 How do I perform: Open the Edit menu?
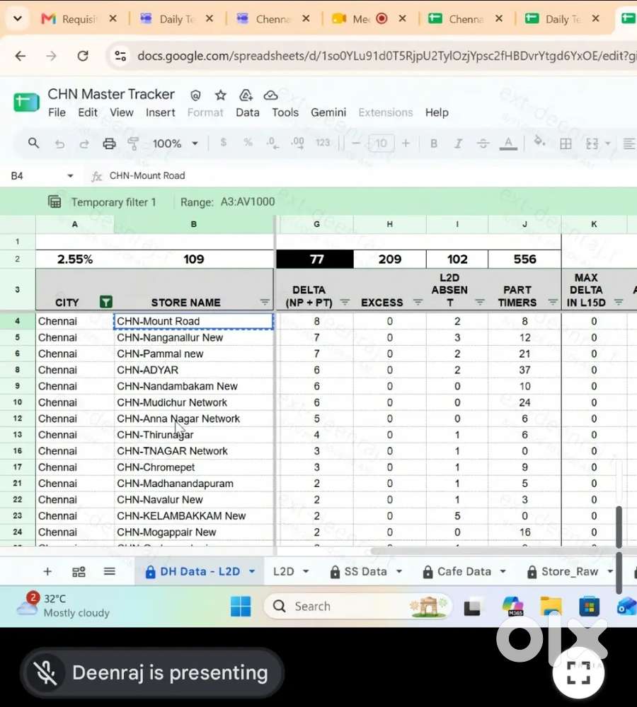pos(88,112)
